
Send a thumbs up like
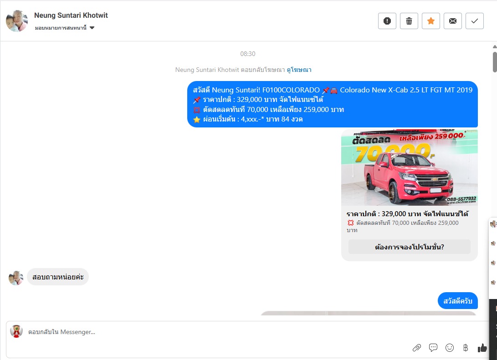(482, 348)
